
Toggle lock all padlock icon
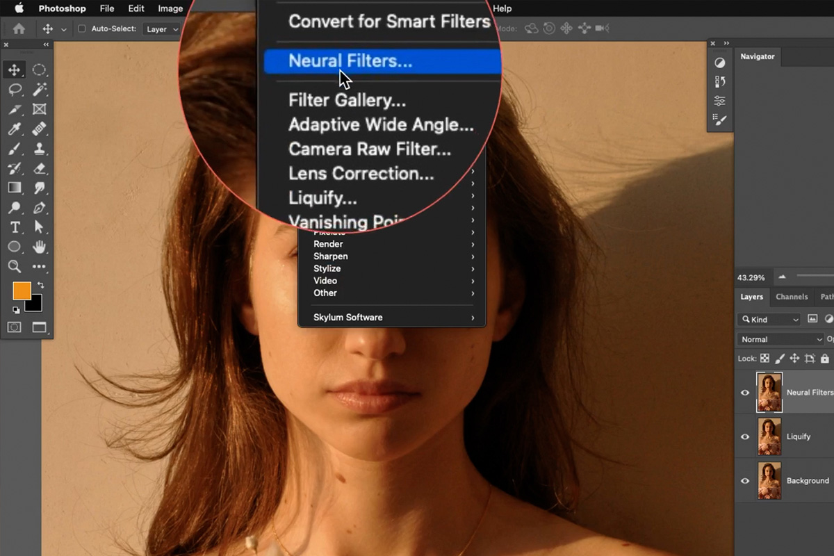pos(825,359)
